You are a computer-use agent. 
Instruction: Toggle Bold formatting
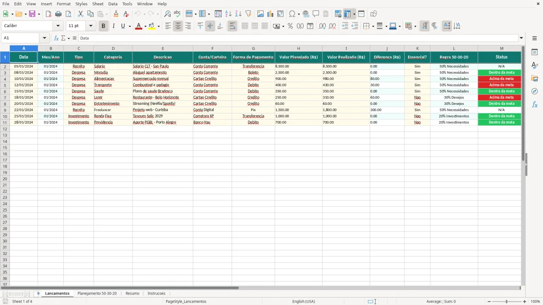(103, 26)
